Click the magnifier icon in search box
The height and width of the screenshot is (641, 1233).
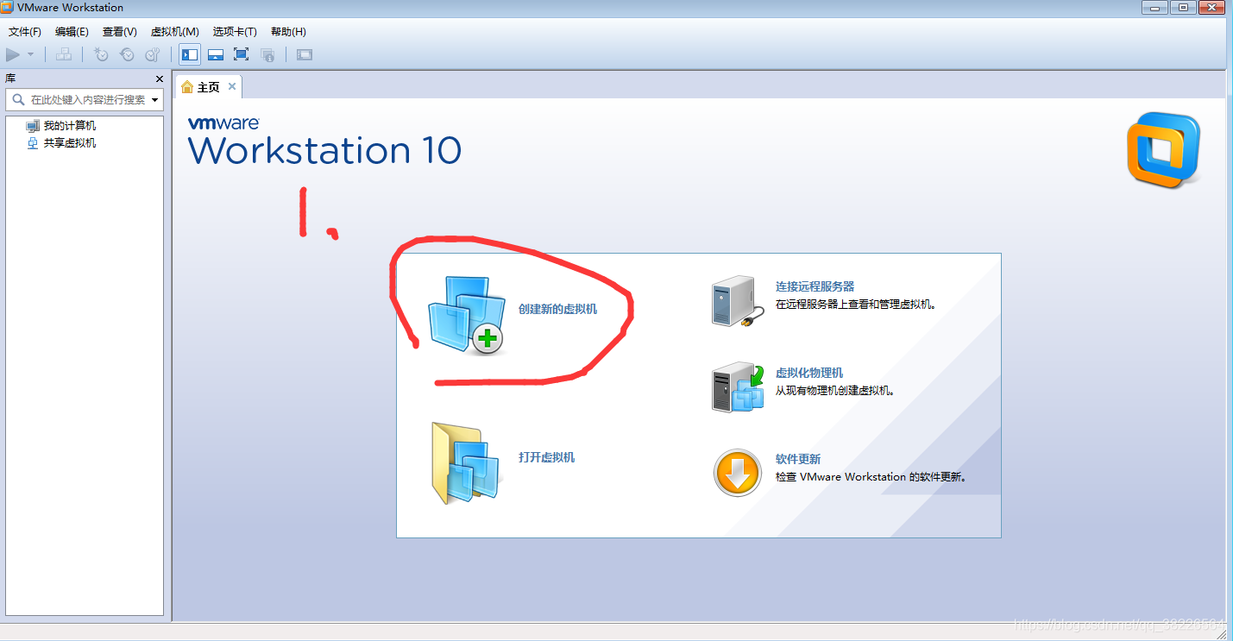(x=18, y=100)
